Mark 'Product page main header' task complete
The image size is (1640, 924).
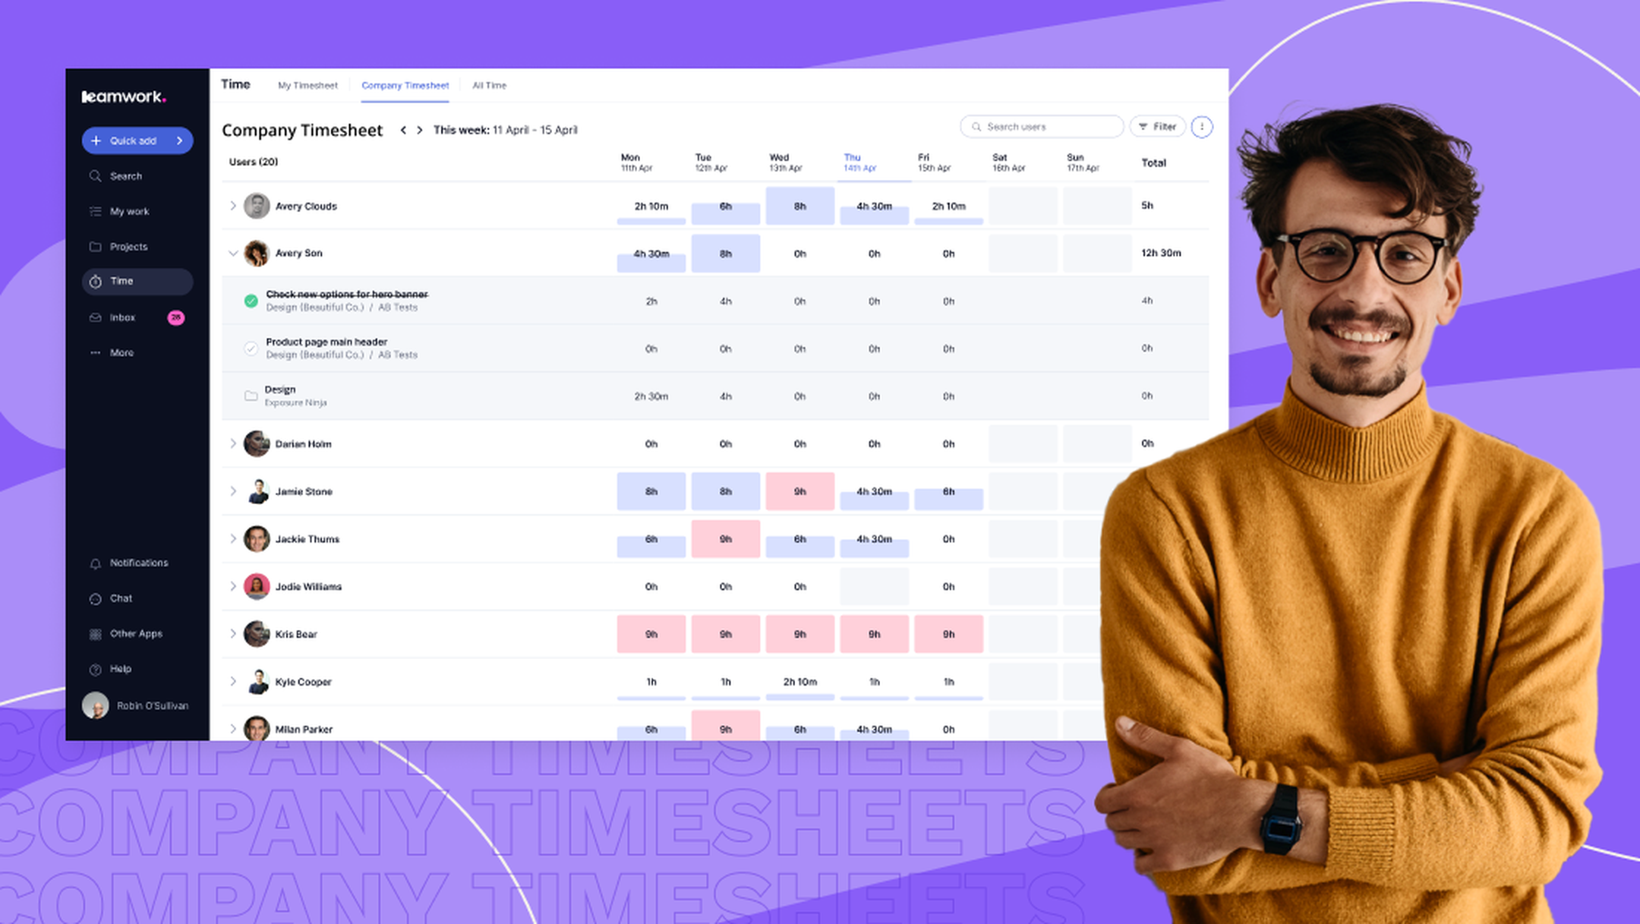(251, 348)
